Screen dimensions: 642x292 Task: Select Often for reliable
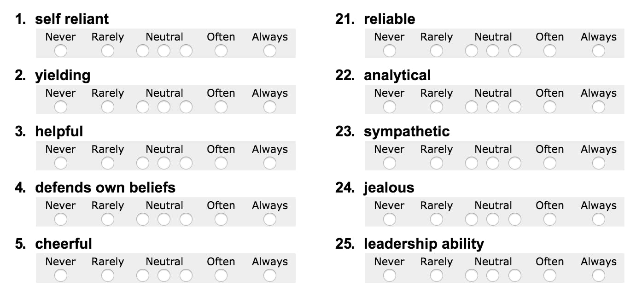tap(550, 51)
